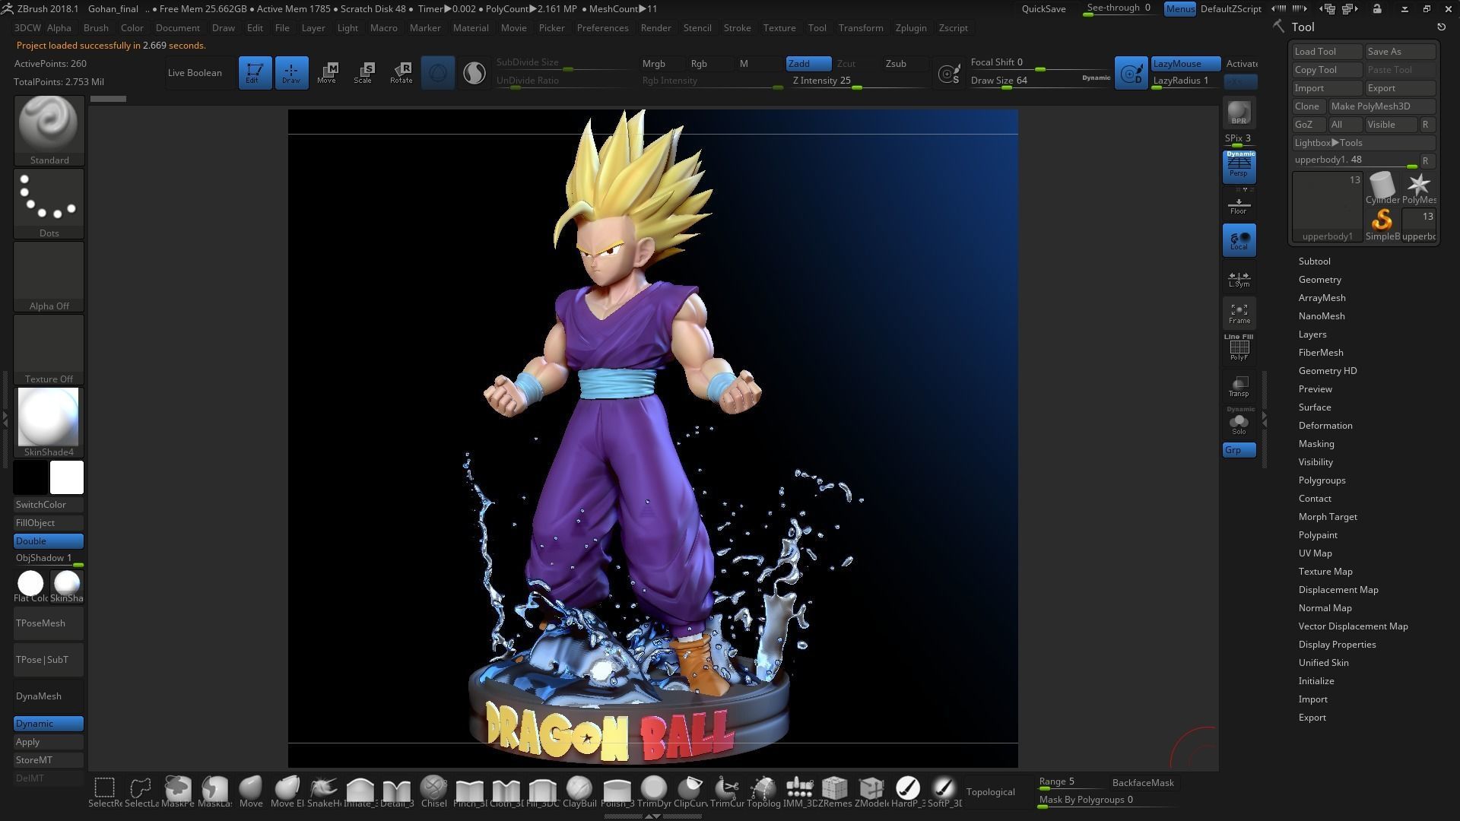Image resolution: width=1460 pixels, height=821 pixels.
Task: Click the BPR render icon
Action: [1239, 113]
